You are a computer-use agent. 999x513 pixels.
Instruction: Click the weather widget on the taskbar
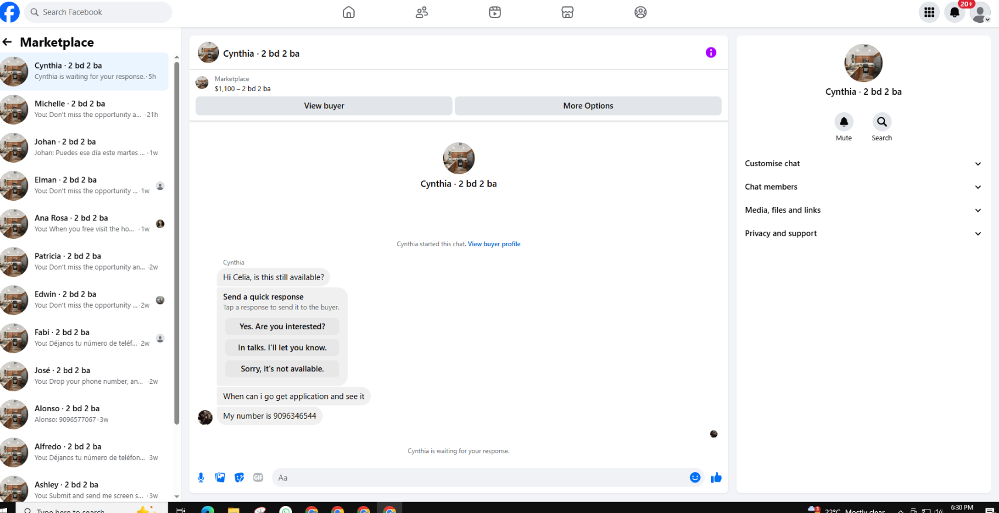coord(847,509)
